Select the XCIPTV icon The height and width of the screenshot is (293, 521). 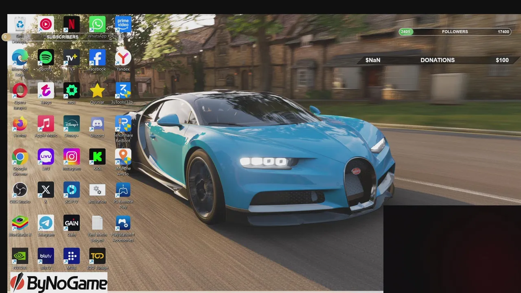[x=72, y=190]
